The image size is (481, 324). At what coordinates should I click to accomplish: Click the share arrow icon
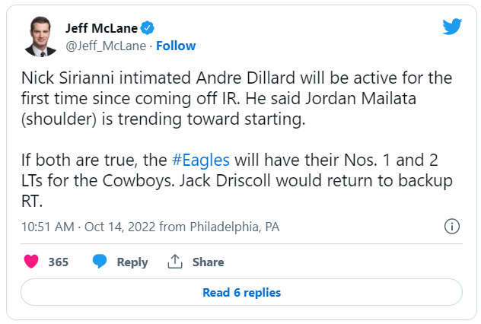point(175,262)
